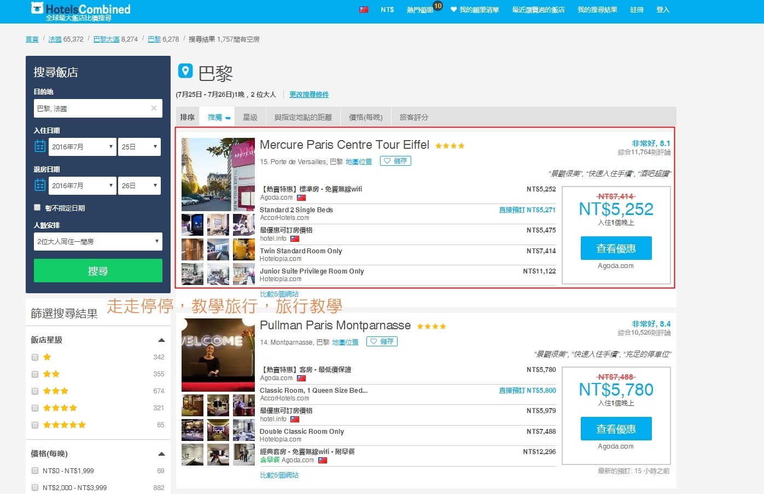Screen dimensions: 764x494
Task: Open 最近瀏覽過的飯店 header menu
Action: pos(538,10)
